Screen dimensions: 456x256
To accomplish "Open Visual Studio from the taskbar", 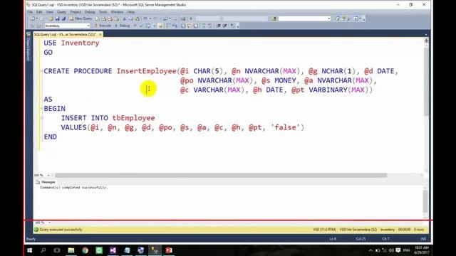I will [113, 250].
